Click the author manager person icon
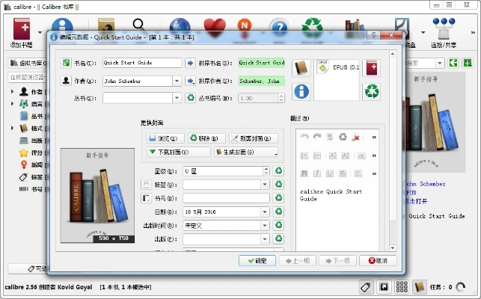 coord(66,81)
